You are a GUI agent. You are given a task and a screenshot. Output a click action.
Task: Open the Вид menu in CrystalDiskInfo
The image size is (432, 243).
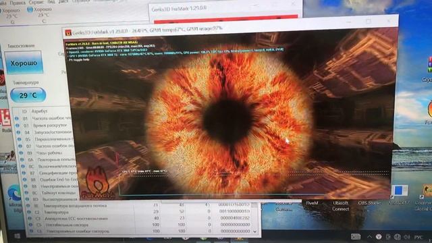tap(51, 1)
